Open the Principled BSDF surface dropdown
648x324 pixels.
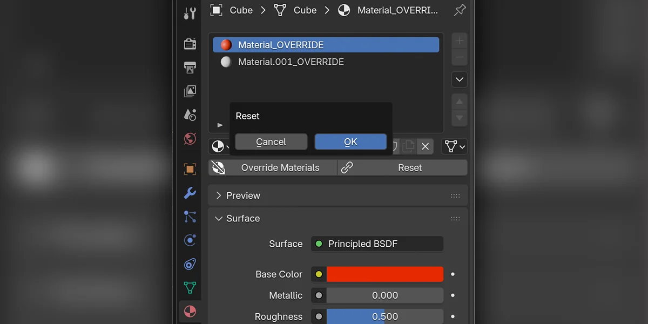tap(377, 244)
